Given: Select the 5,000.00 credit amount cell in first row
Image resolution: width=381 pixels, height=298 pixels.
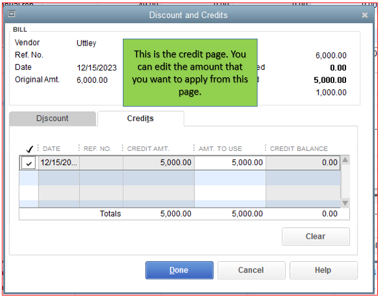Looking at the screenshot, I should [158, 163].
